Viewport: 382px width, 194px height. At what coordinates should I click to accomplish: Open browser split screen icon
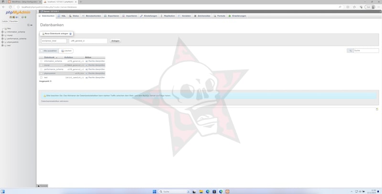pyautogui.click(x=348, y=7)
